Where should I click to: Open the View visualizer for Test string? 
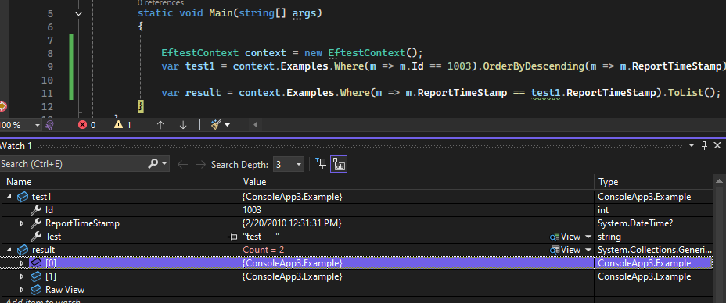click(566, 237)
